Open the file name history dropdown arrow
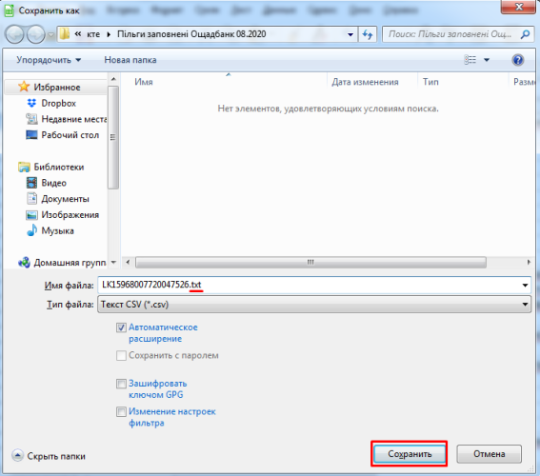This screenshot has width=540, height=476. [x=525, y=285]
